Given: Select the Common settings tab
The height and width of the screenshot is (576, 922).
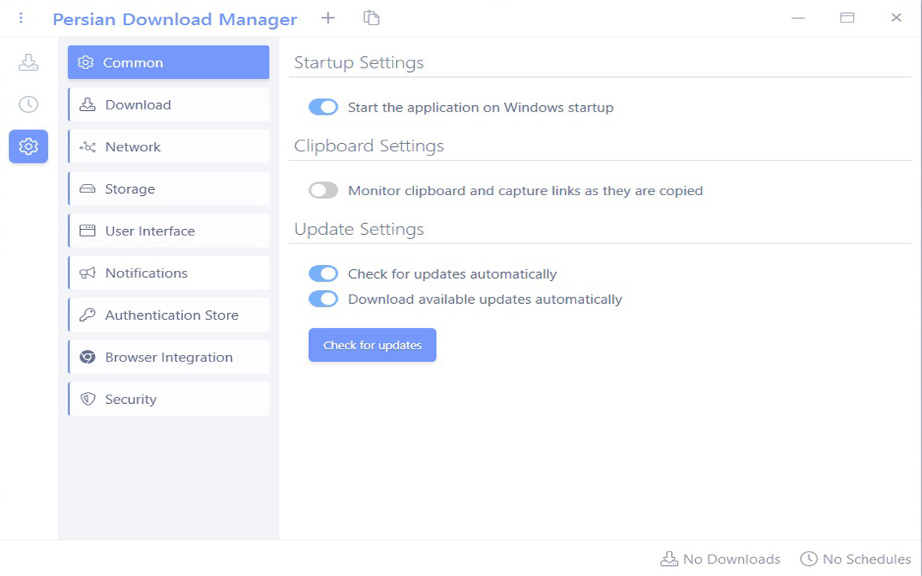Looking at the screenshot, I should pos(169,63).
